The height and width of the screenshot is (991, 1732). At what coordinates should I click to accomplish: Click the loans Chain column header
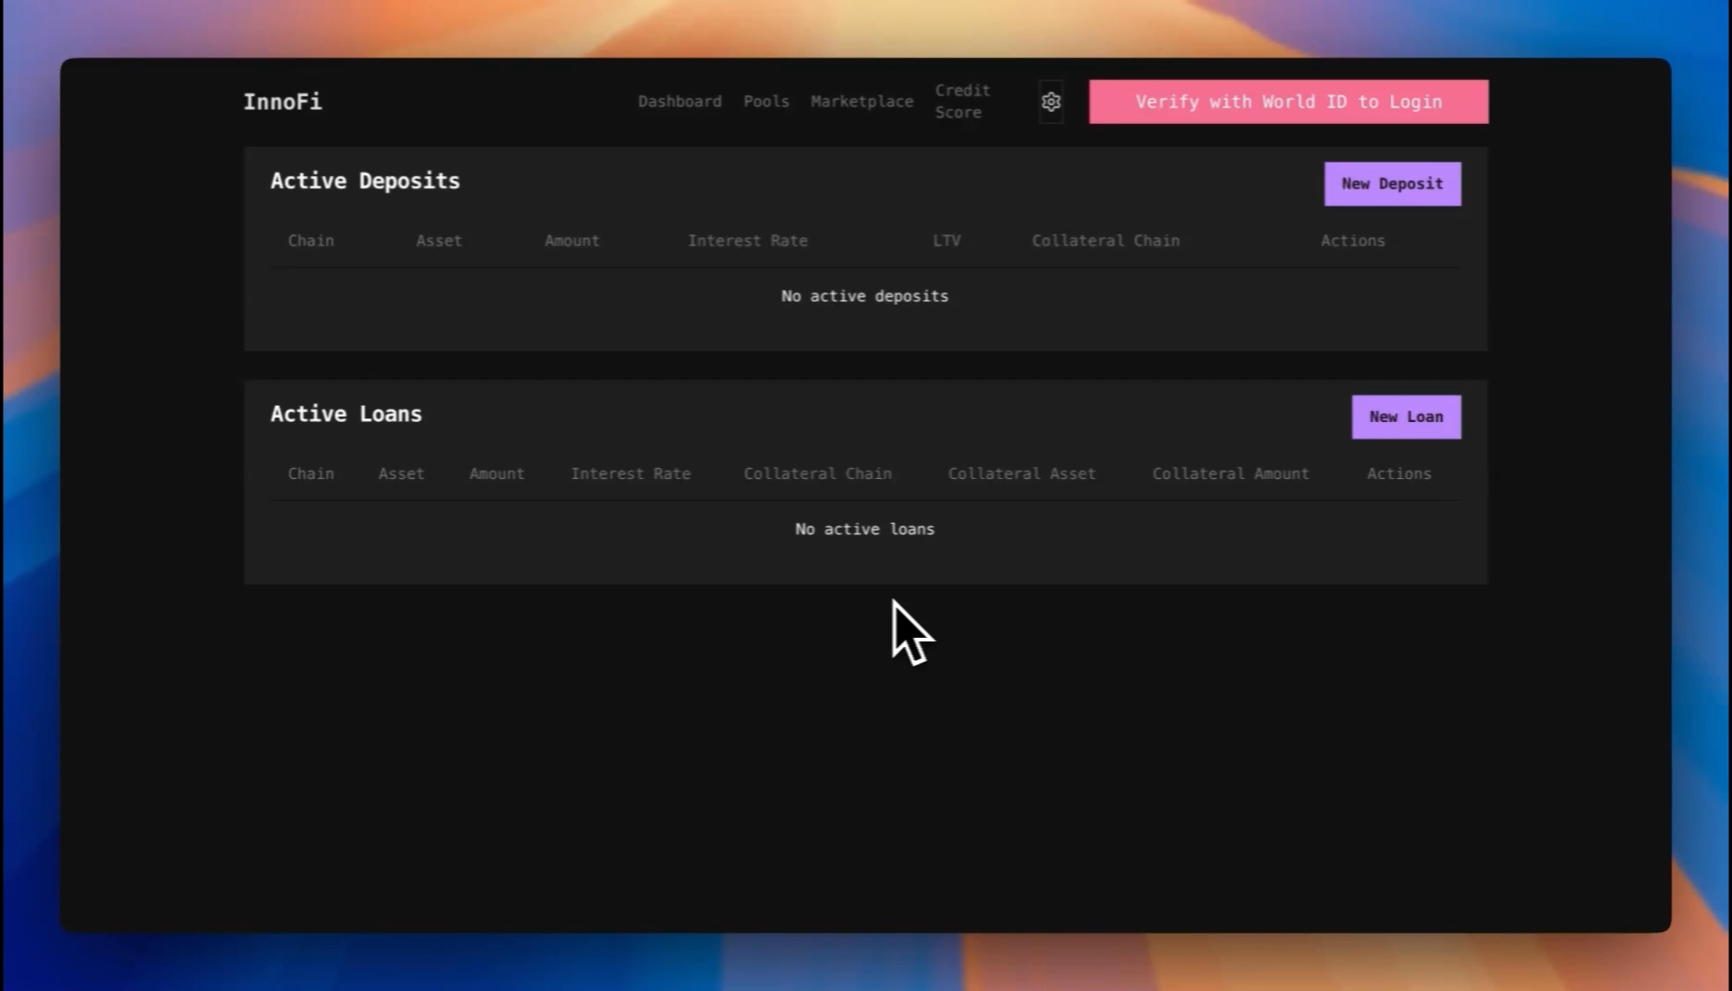310,473
